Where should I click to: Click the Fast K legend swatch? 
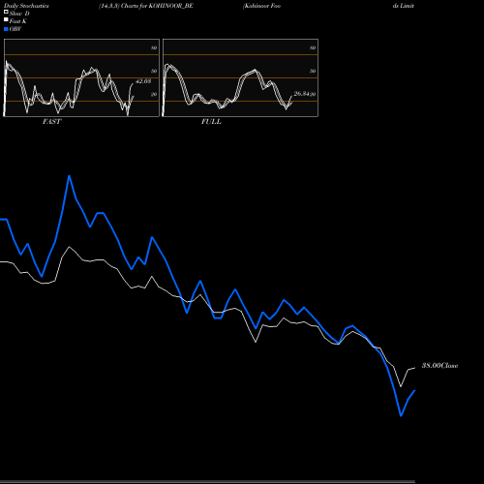[x=6, y=19]
